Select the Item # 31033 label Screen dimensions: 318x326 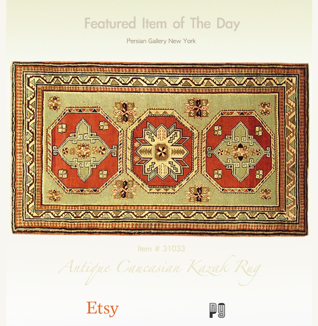(161, 249)
